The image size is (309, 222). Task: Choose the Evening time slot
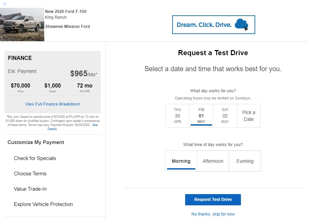[x=245, y=161]
